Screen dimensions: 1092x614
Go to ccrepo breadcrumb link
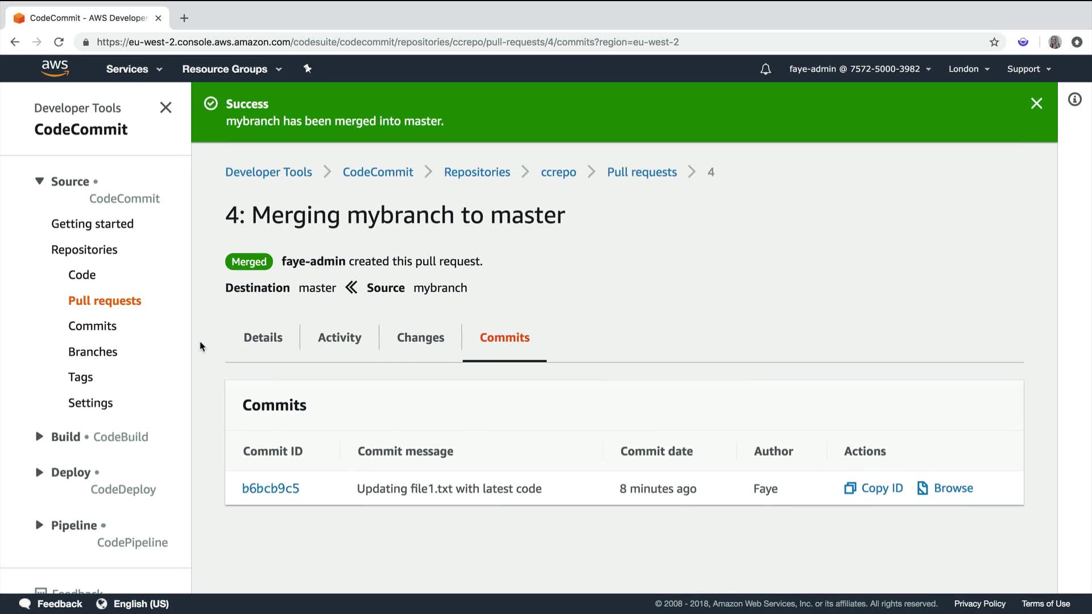558,172
